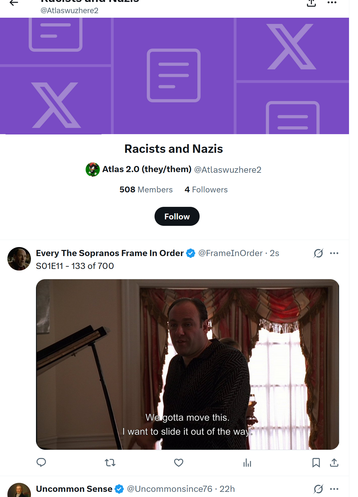Click the Grok icon on the Sopranos post
Image resolution: width=358 pixels, height=497 pixels.
318,253
